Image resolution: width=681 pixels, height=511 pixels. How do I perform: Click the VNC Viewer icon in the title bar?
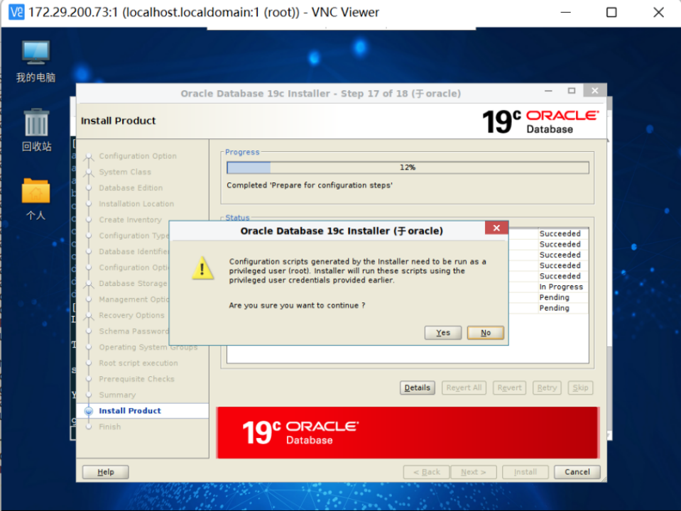pos(15,12)
